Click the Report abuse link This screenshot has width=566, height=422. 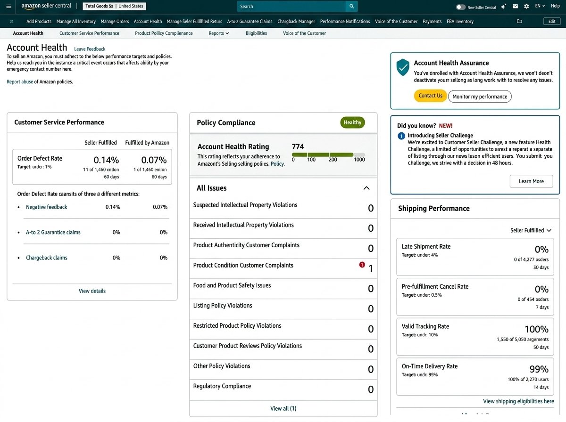point(20,82)
